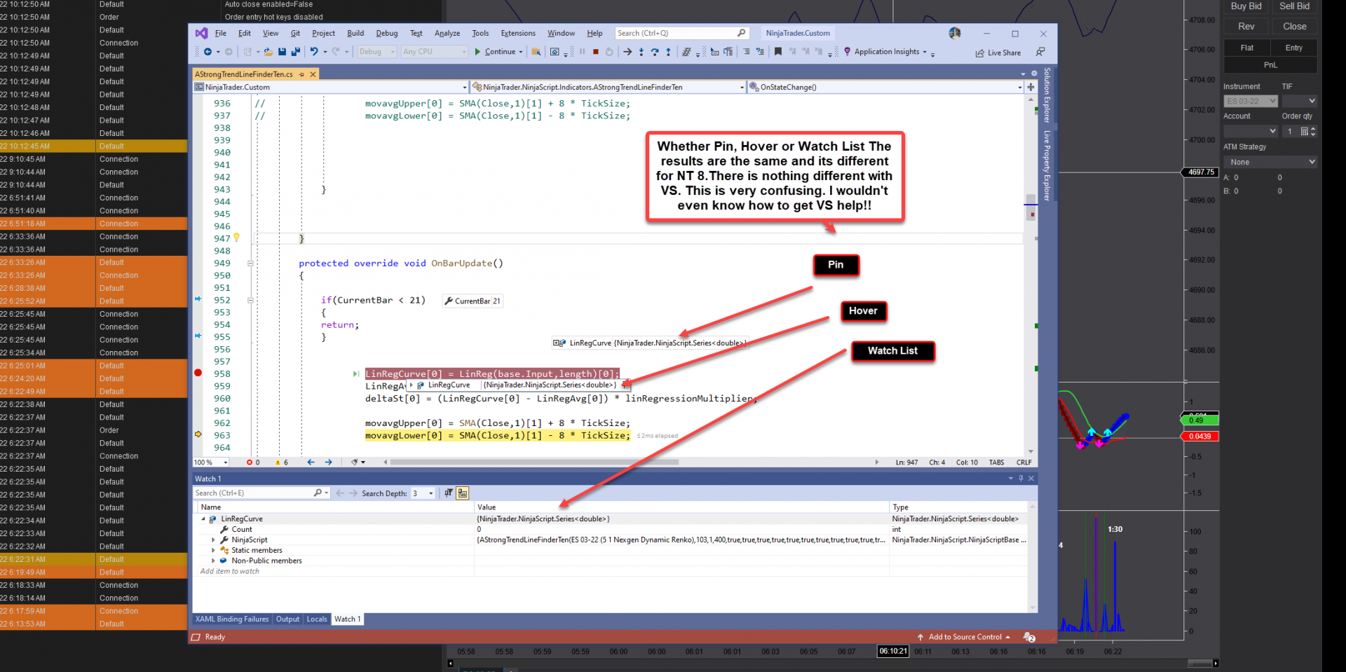Click the Save All toolbar icon
This screenshot has width=1346, height=672.
pyautogui.click(x=295, y=52)
